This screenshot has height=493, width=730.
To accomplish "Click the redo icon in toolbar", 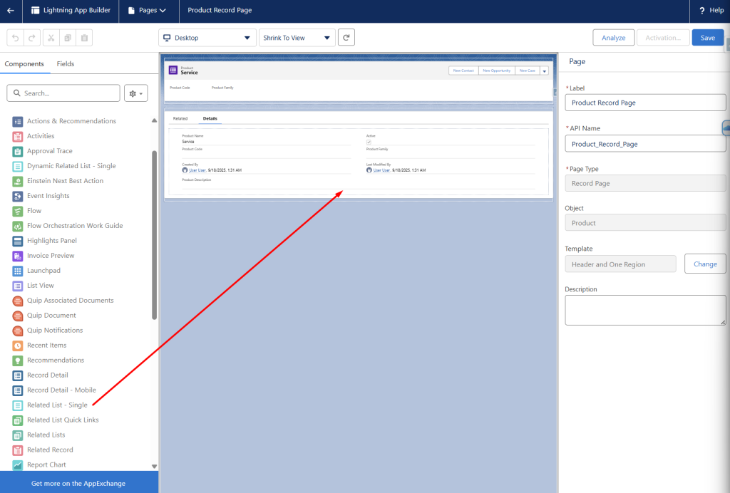I will click(x=32, y=38).
